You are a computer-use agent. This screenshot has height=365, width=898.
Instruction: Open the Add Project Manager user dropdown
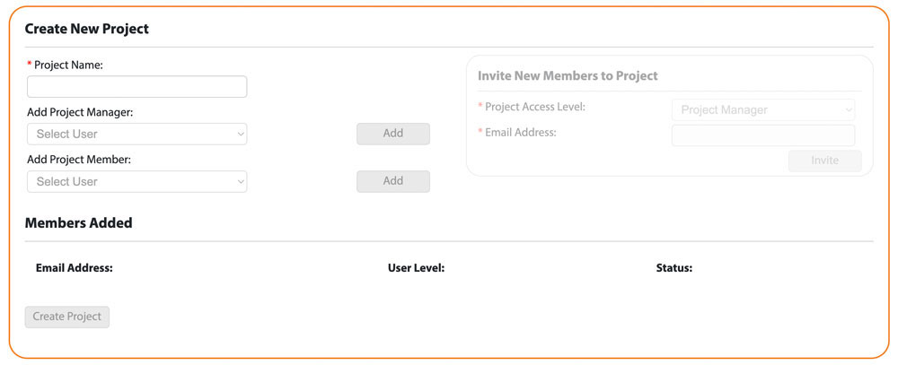pos(136,134)
